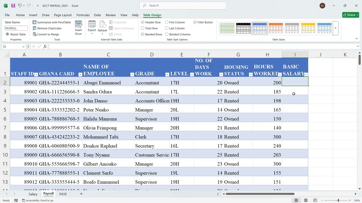The height and width of the screenshot is (203, 362).
Task: Click the Excel app logo icon
Action: (x=5, y=6)
